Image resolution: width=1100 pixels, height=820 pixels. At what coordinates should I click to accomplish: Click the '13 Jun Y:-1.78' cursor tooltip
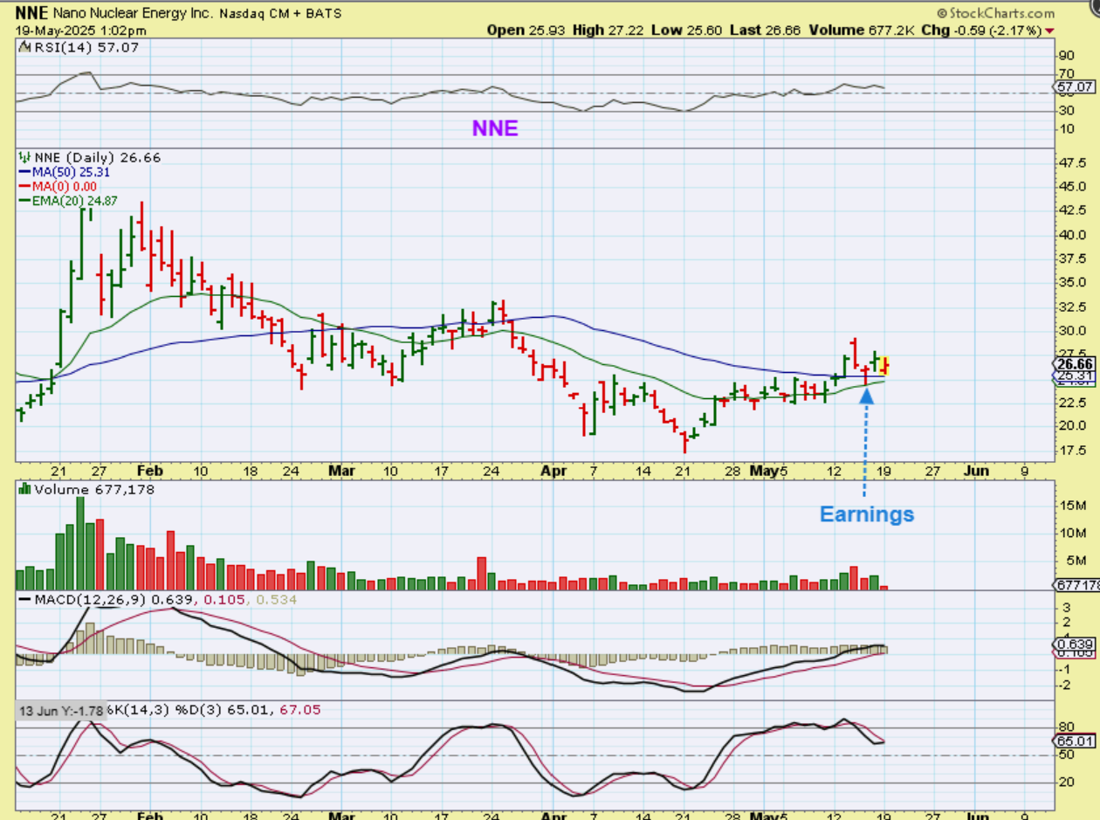(x=61, y=710)
